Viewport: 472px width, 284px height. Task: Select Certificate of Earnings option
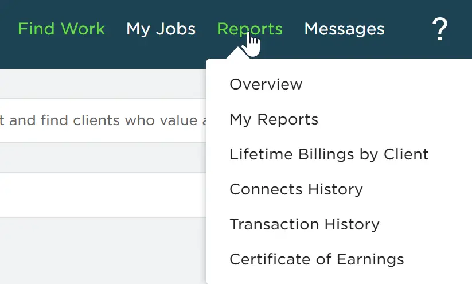(x=317, y=259)
